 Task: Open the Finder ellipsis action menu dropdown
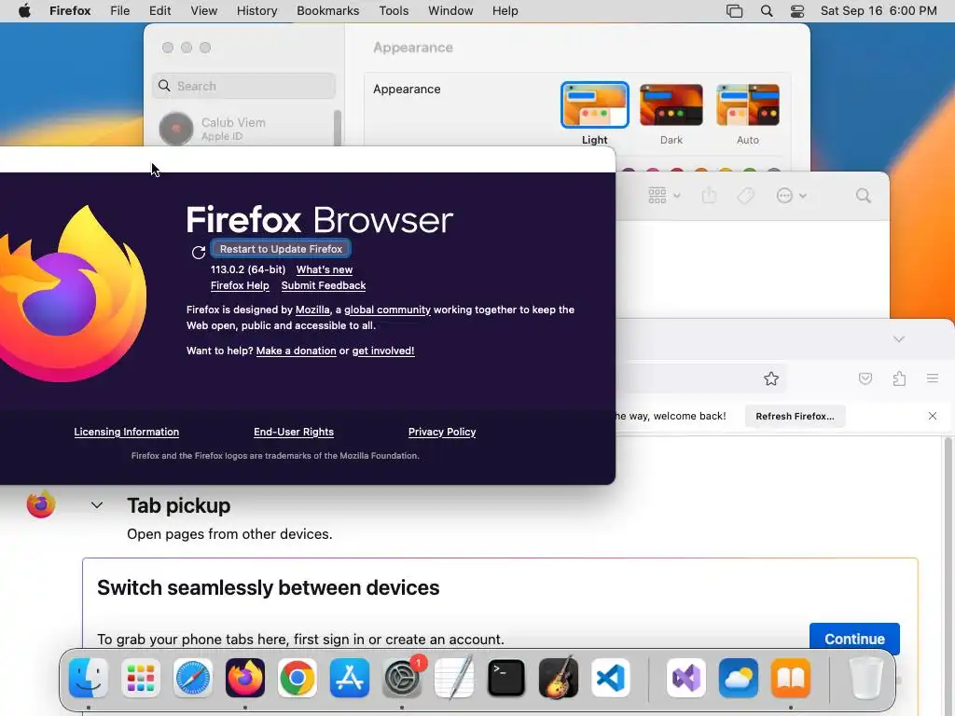[791, 196]
